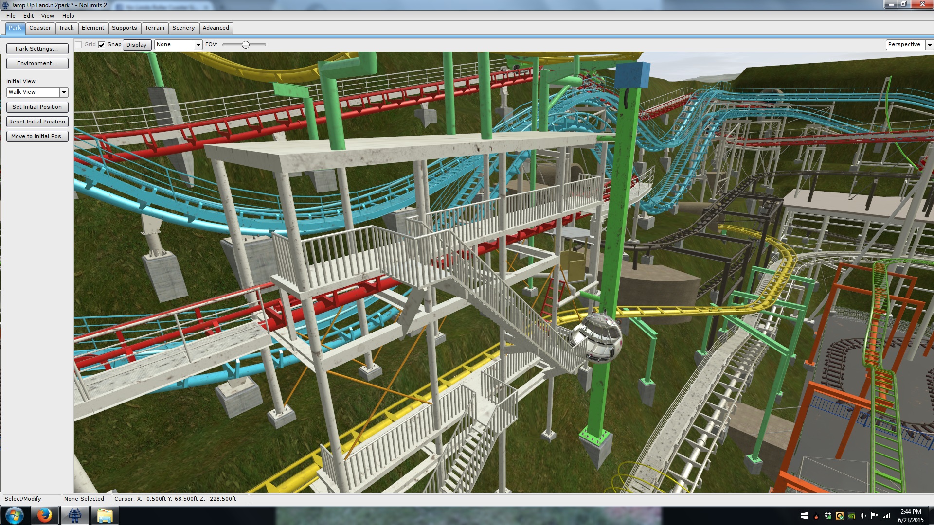The height and width of the screenshot is (525, 934).
Task: Open the None dropdown beside Display
Action: point(198,45)
